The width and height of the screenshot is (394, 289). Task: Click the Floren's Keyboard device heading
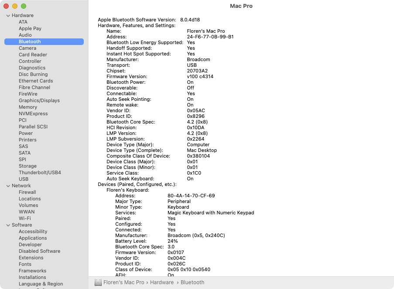click(x=128, y=190)
